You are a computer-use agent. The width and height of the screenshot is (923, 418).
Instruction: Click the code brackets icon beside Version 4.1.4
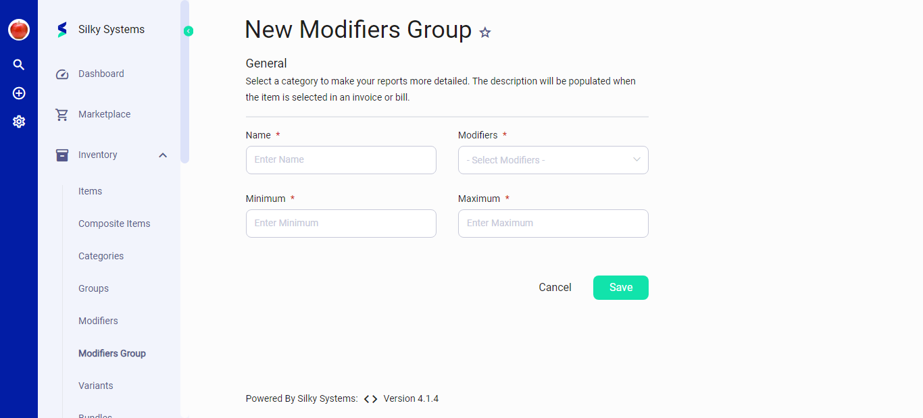[369, 398]
